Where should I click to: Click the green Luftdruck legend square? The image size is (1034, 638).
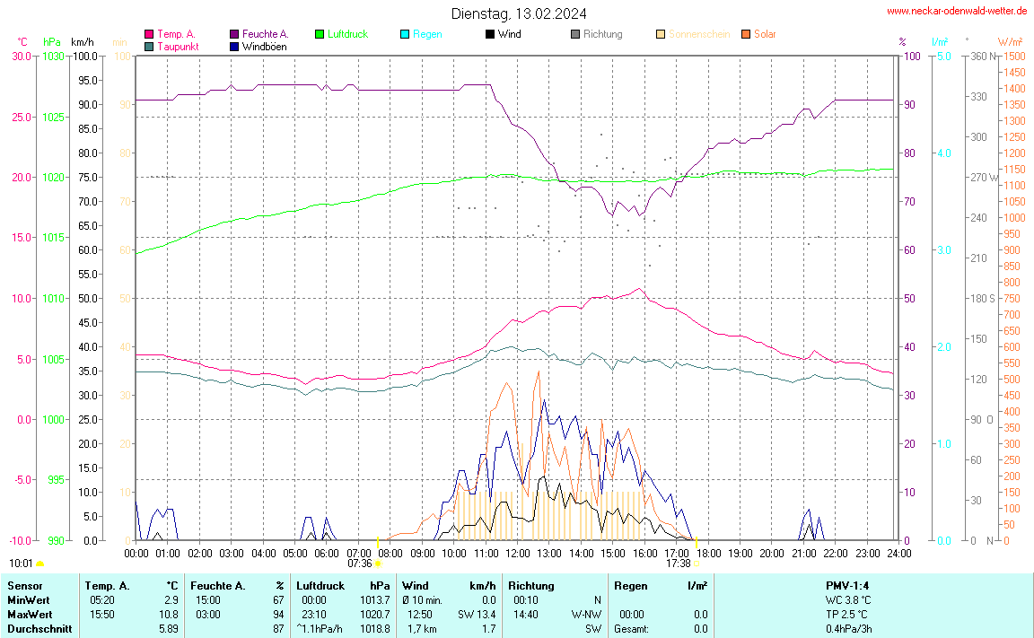[320, 34]
